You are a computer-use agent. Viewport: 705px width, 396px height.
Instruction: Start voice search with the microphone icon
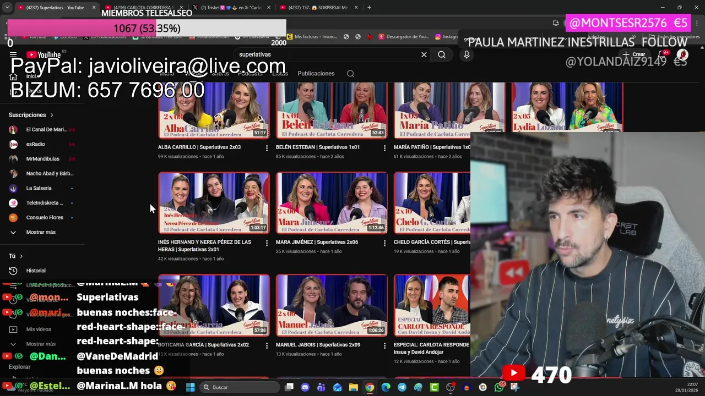(467, 54)
